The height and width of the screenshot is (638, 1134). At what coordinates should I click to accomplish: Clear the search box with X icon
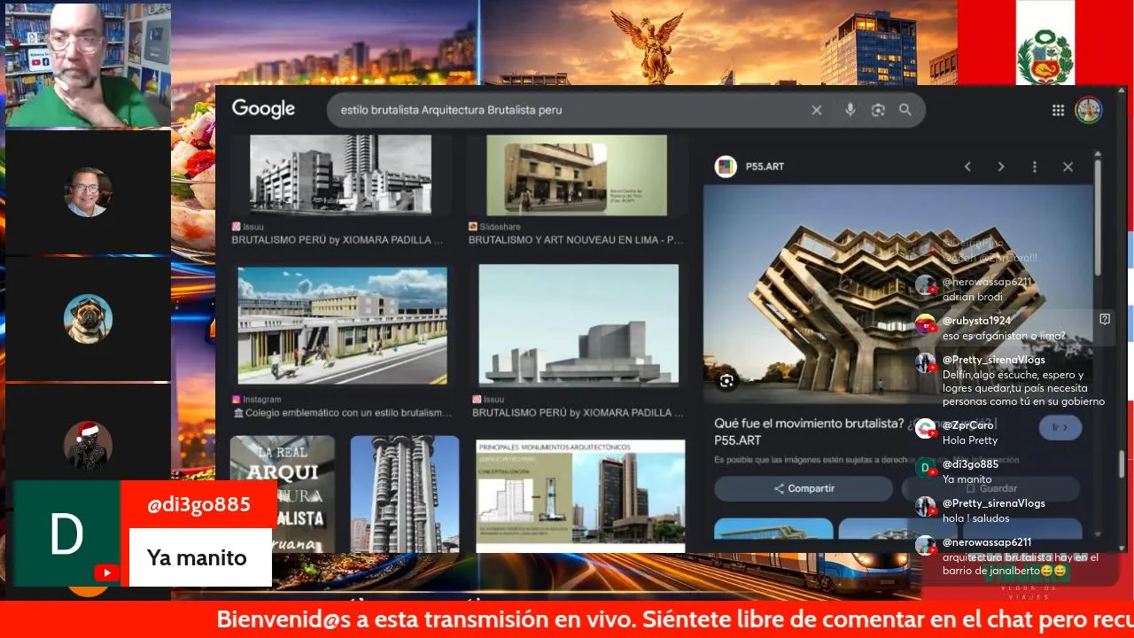[x=817, y=110]
